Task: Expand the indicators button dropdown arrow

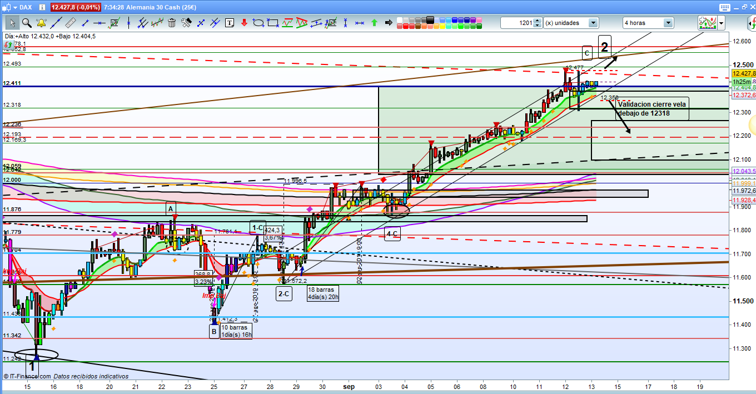Action: [721, 23]
